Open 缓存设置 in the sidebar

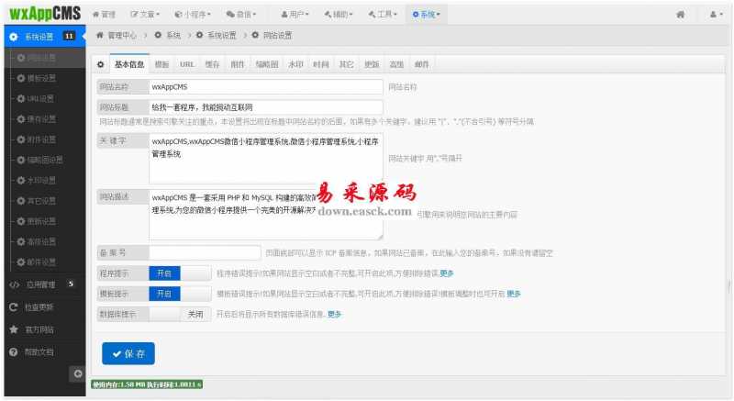[x=41, y=119]
